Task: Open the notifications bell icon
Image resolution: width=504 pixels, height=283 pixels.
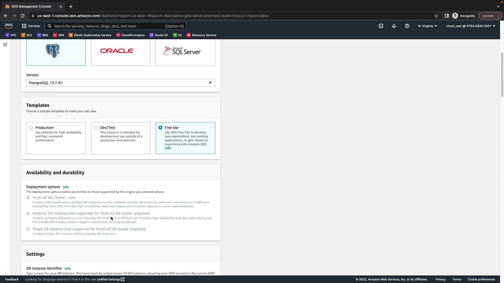Action: coord(394,26)
